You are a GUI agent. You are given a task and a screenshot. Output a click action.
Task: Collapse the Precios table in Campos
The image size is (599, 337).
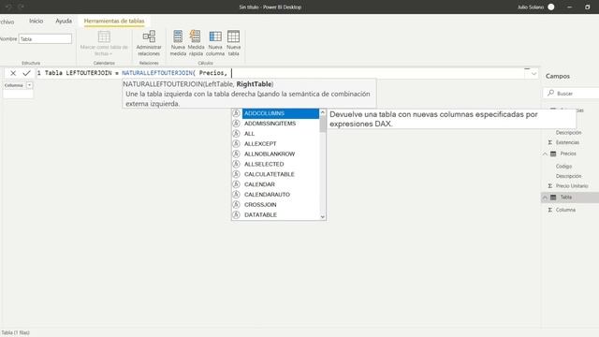click(x=545, y=154)
